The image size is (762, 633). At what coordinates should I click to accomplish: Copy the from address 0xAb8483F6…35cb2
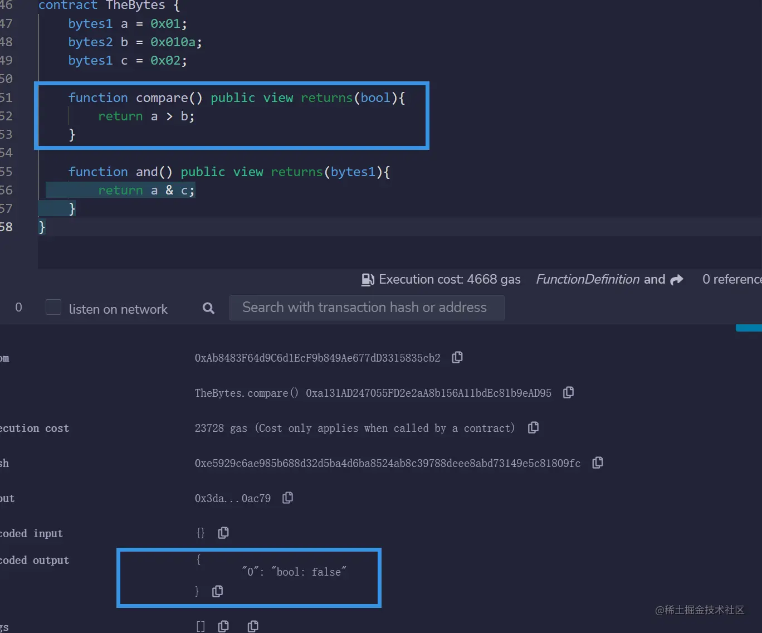pyautogui.click(x=457, y=357)
